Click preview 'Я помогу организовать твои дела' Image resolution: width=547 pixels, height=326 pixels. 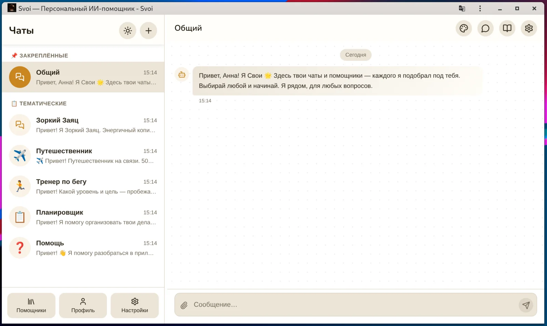[x=107, y=223]
